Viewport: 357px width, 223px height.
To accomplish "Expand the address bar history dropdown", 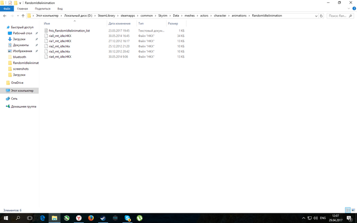I will pos(316,16).
